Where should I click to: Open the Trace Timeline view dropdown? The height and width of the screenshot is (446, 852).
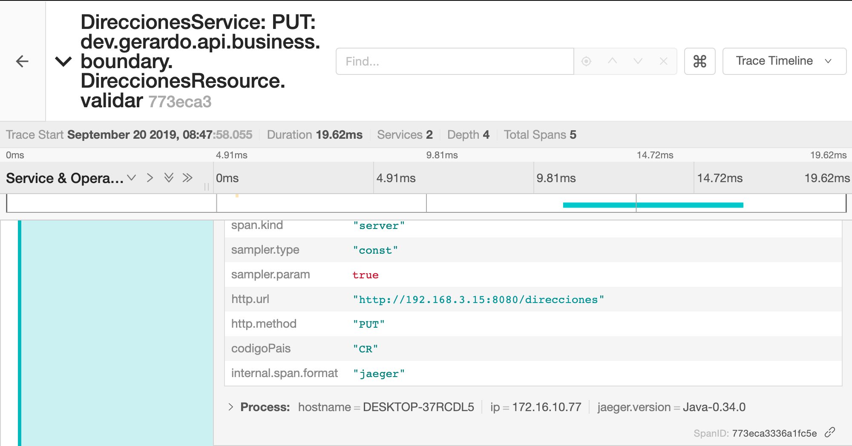tap(784, 61)
